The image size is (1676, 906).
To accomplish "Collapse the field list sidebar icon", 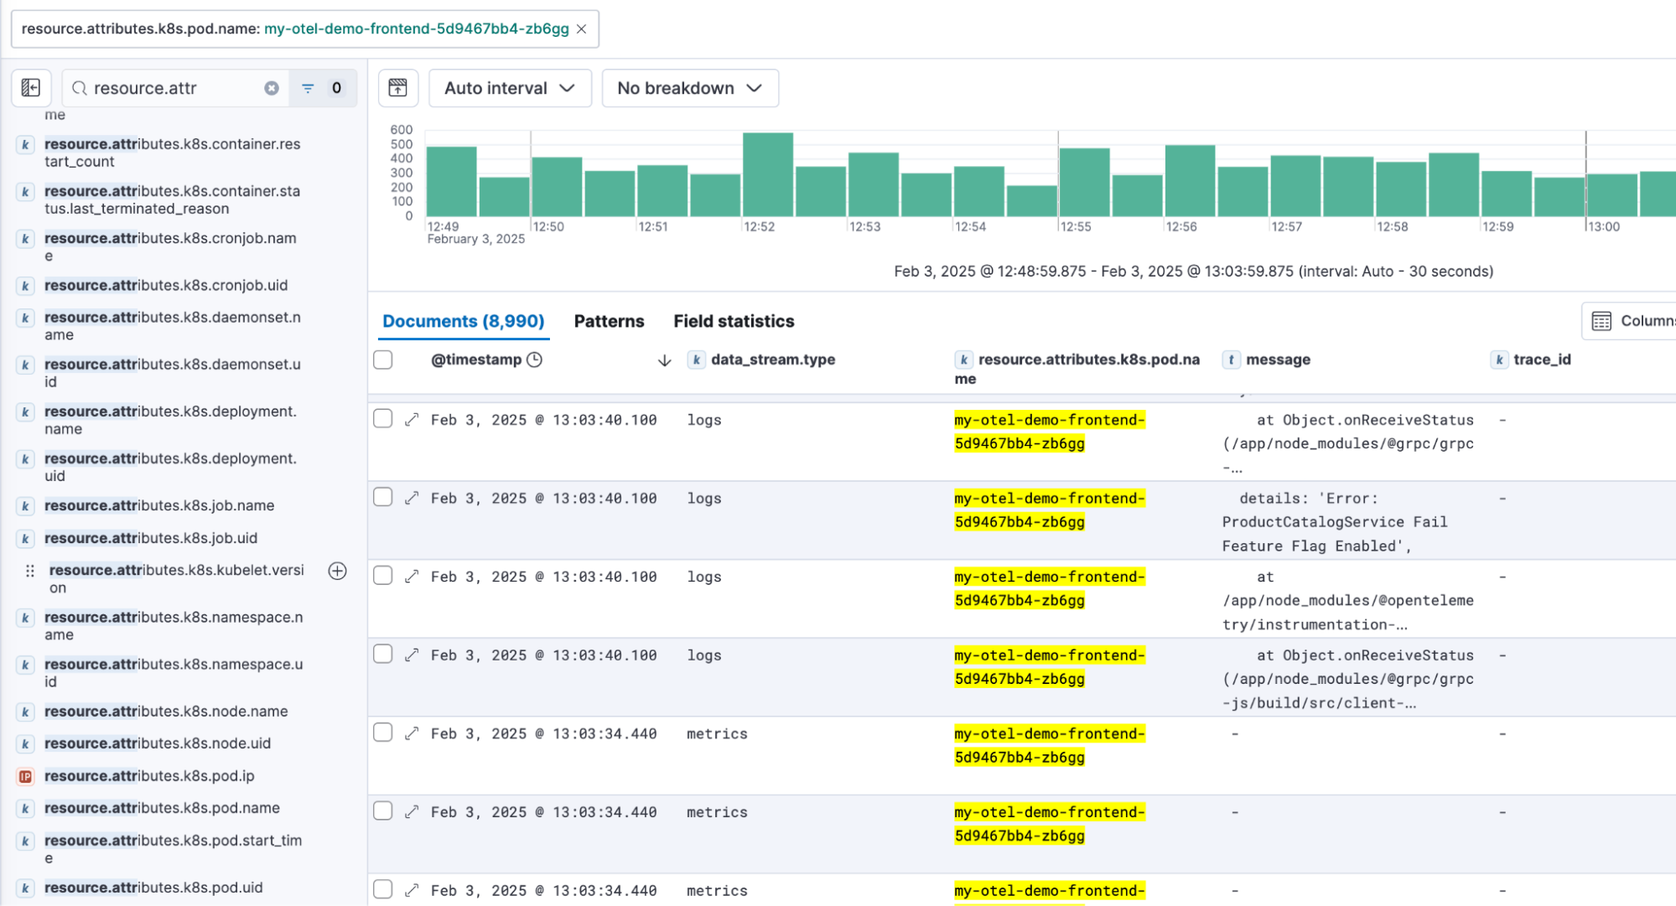I will click(31, 88).
